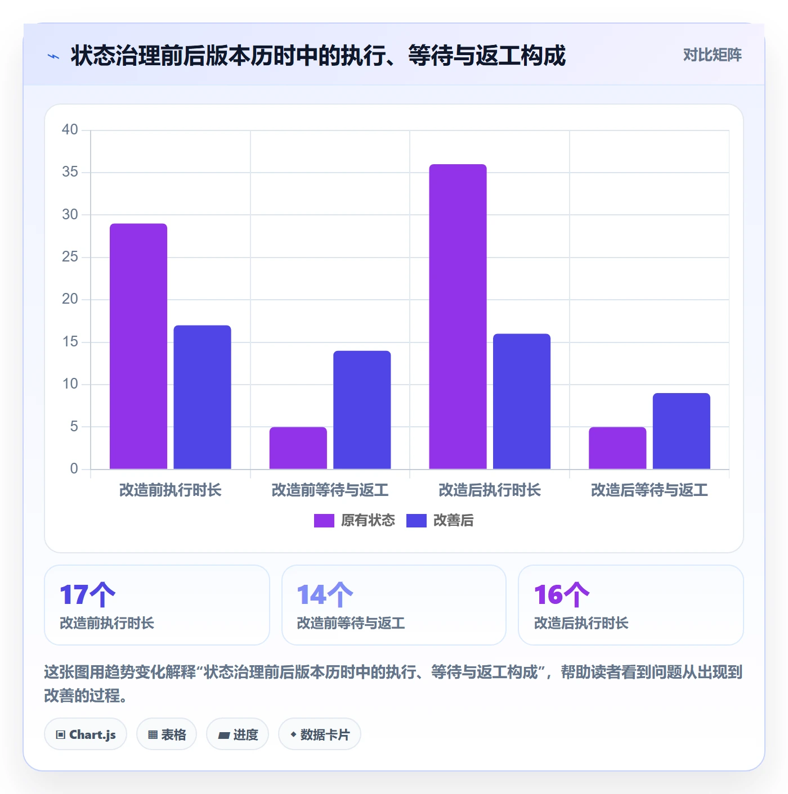Click the x-axis label 改造后执行时长
Image resolution: width=788 pixels, height=794 pixels.
490,490
